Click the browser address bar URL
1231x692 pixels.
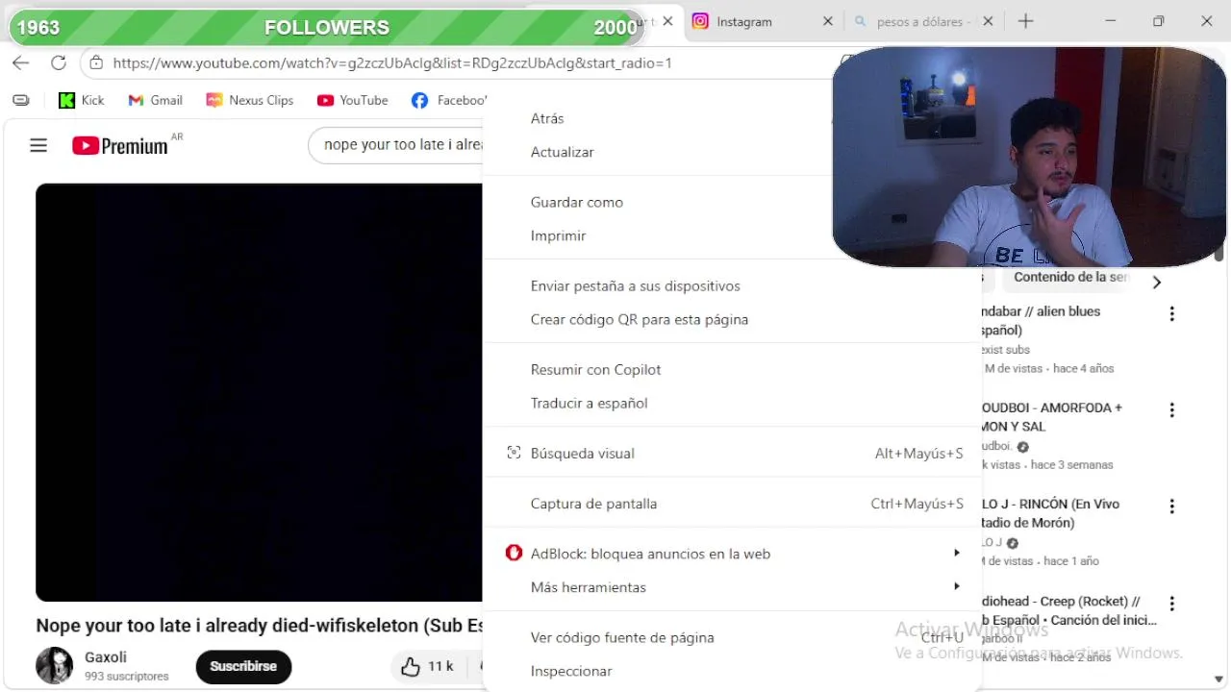[x=392, y=62]
